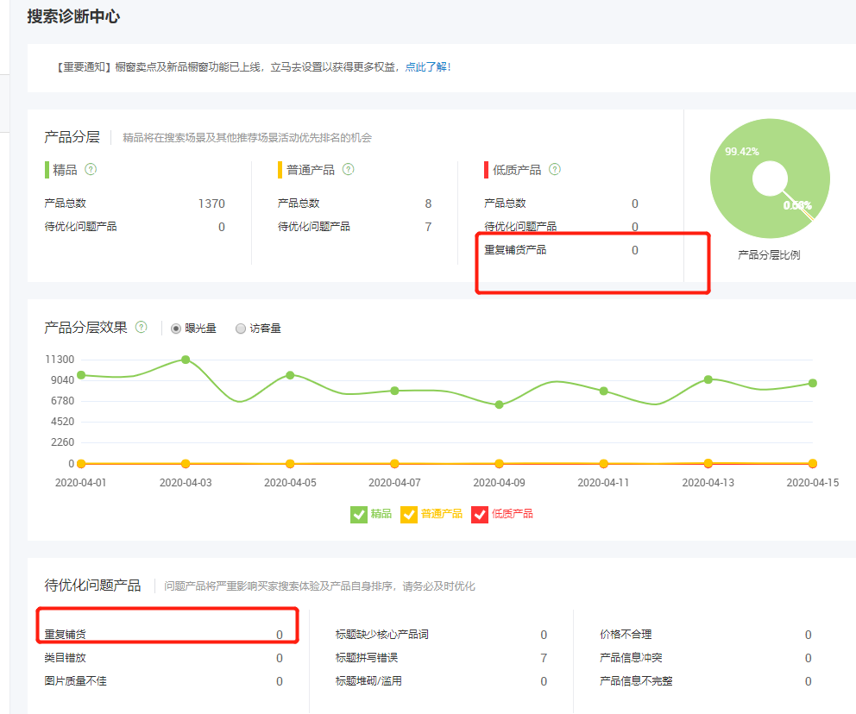Click the 搜索诊断中心 page title
The height and width of the screenshot is (714, 856).
click(73, 16)
